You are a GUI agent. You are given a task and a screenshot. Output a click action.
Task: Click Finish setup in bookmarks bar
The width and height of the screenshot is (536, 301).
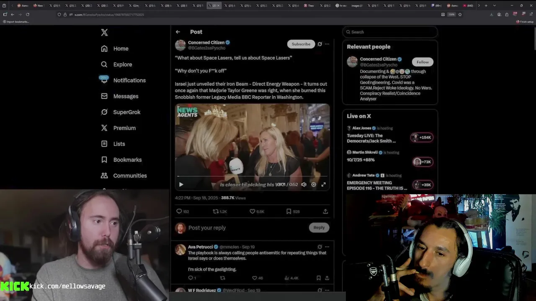click(525, 22)
